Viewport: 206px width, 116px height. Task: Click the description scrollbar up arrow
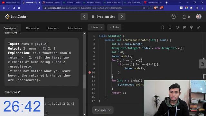point(84,34)
